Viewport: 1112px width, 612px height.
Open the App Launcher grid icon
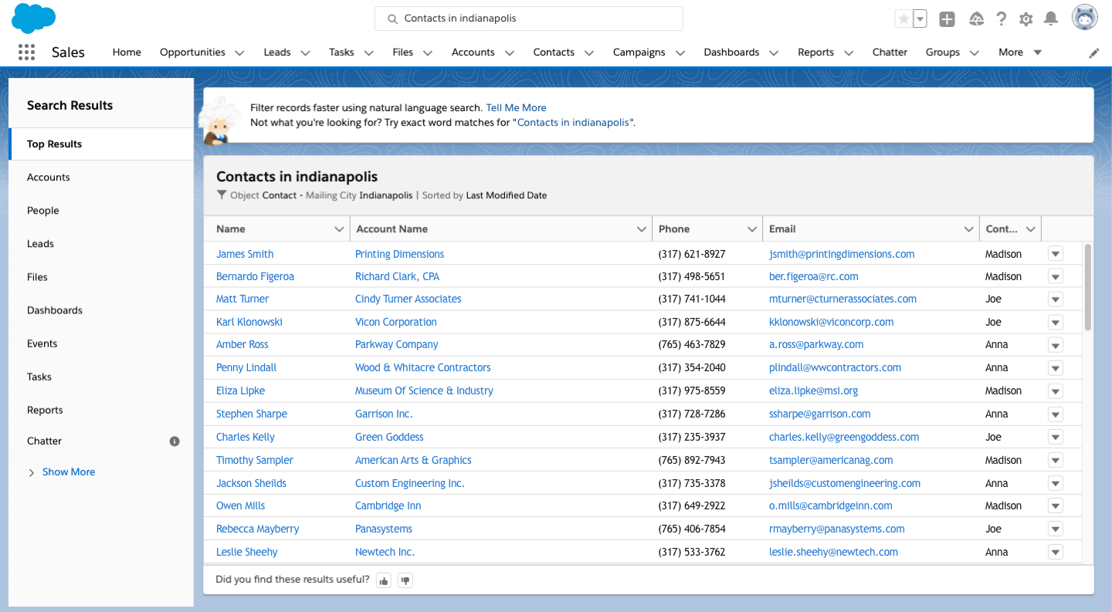[26, 52]
